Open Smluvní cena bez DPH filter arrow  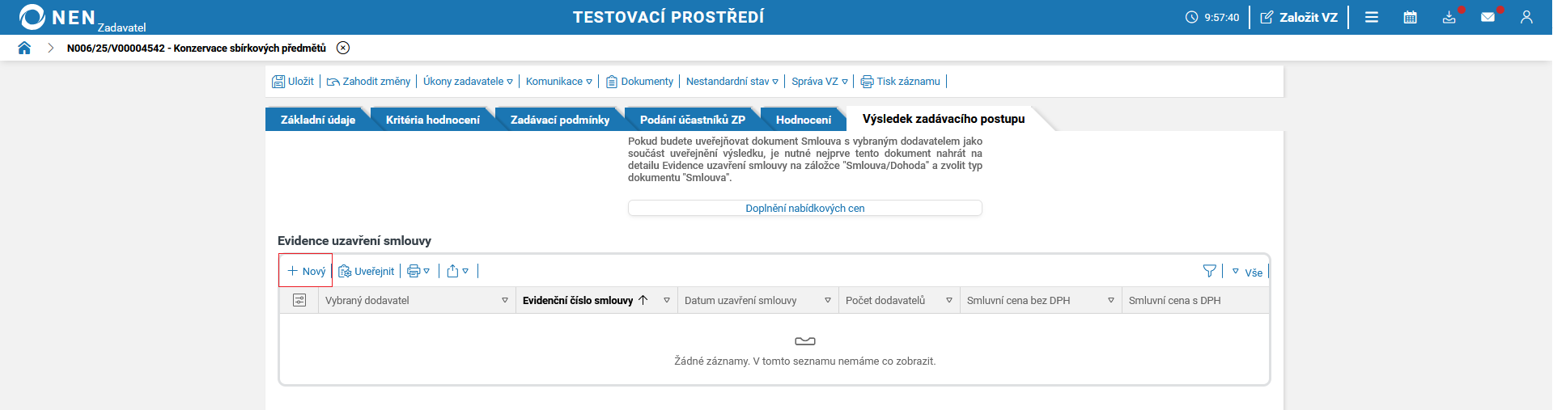pyautogui.click(x=1111, y=300)
